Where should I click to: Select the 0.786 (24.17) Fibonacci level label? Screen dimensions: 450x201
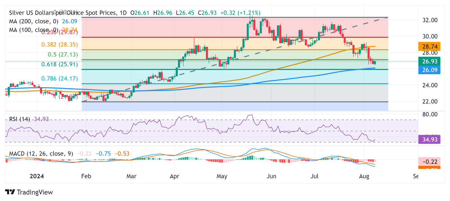tap(59, 79)
